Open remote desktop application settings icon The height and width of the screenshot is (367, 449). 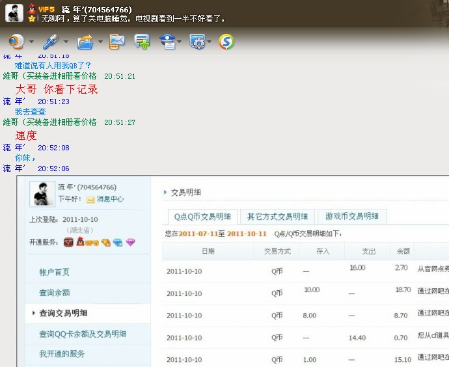(x=197, y=42)
